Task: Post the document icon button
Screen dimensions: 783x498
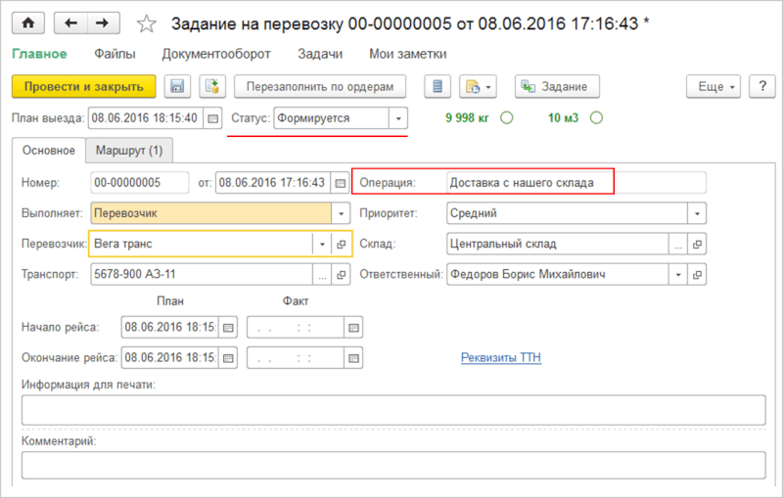Action: (212, 86)
